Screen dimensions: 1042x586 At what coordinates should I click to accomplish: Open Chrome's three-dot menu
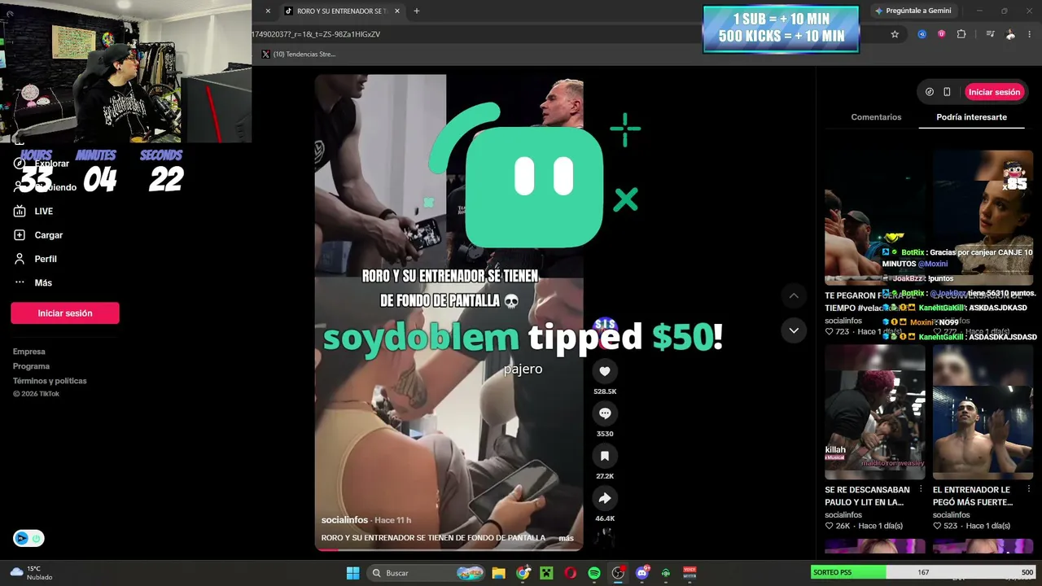[1031, 34]
